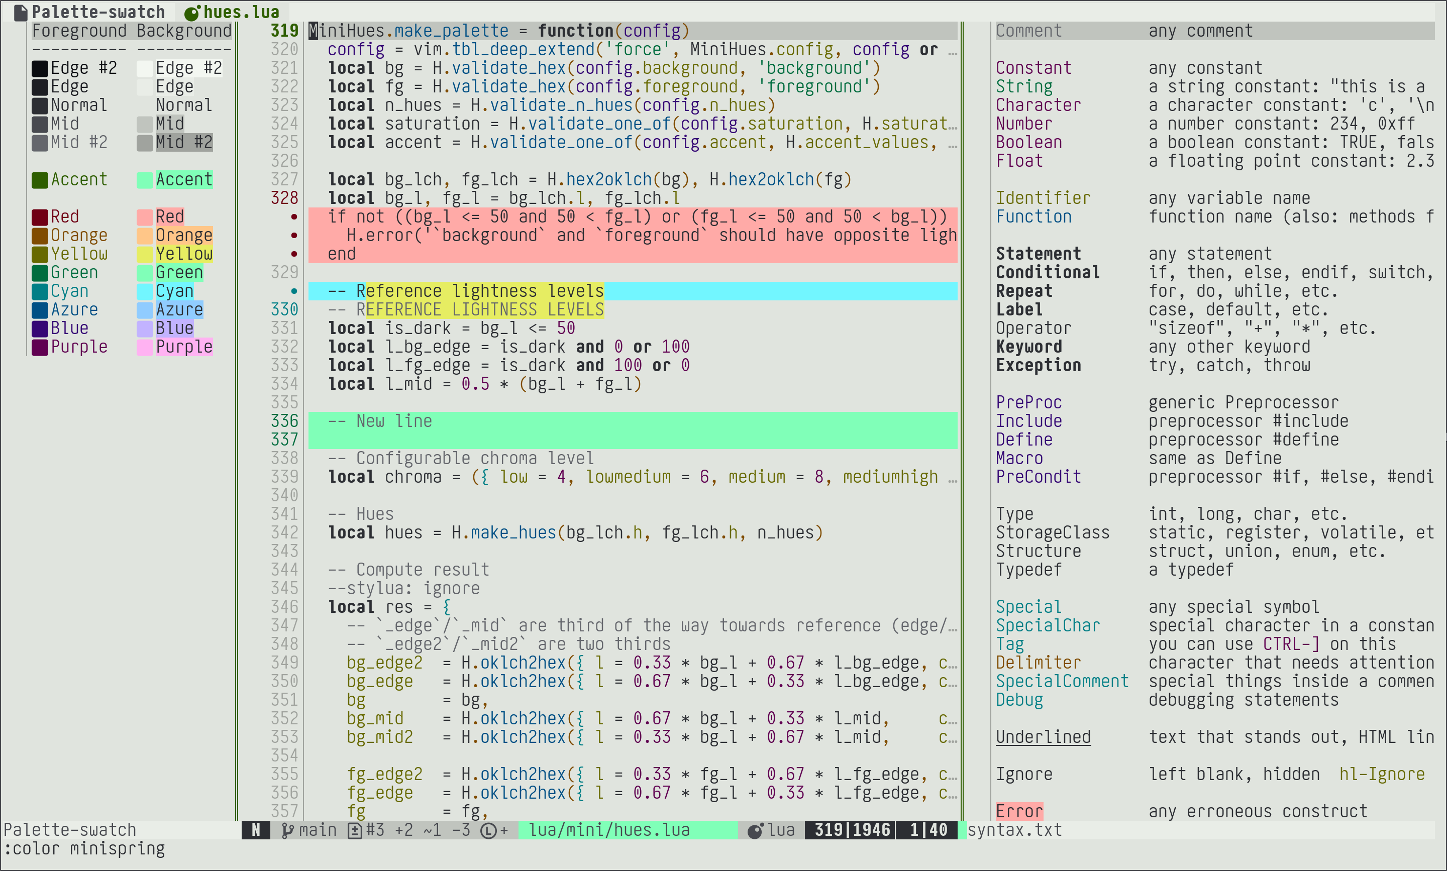Image resolution: width=1447 pixels, height=871 pixels.
Task: Click the hl-Ignore tag in syntax.txt
Action: (x=1381, y=774)
